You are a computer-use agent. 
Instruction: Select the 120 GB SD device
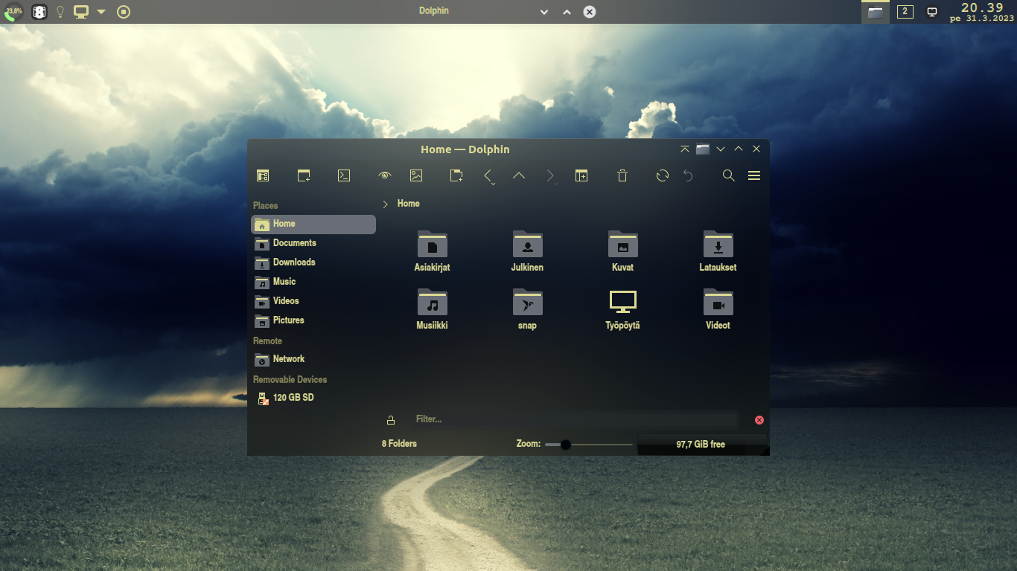(313, 398)
